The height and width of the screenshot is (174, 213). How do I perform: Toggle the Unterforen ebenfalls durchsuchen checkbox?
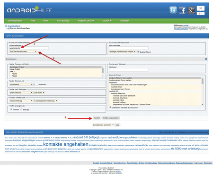point(110,108)
